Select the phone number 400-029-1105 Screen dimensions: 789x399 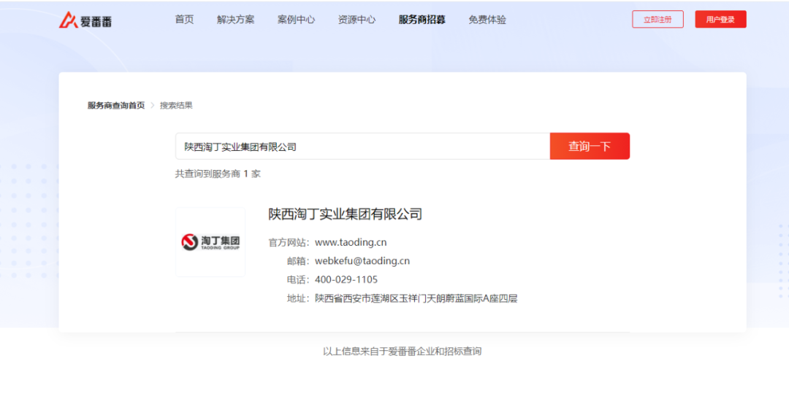pos(346,279)
